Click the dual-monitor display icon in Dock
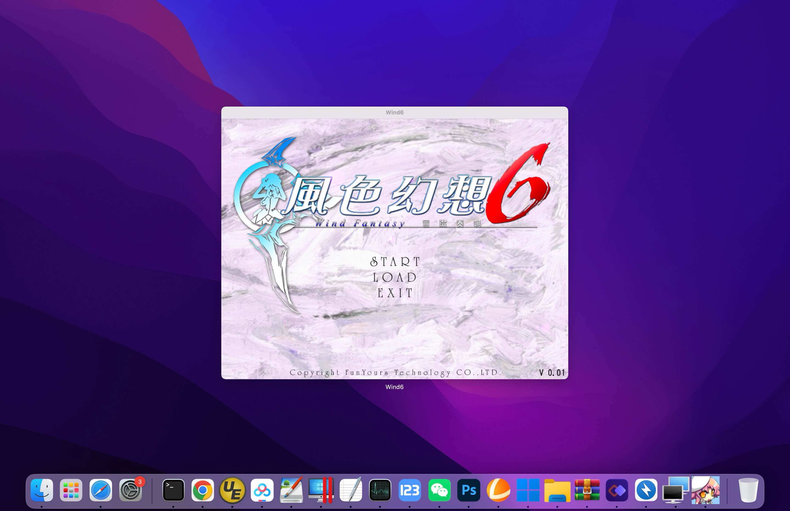 click(676, 490)
